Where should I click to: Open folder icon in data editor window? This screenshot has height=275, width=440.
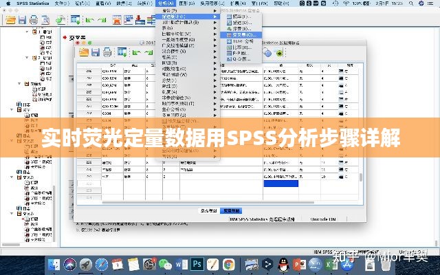(84, 52)
